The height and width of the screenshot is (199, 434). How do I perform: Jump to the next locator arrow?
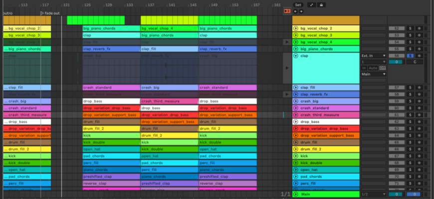click(x=301, y=11)
